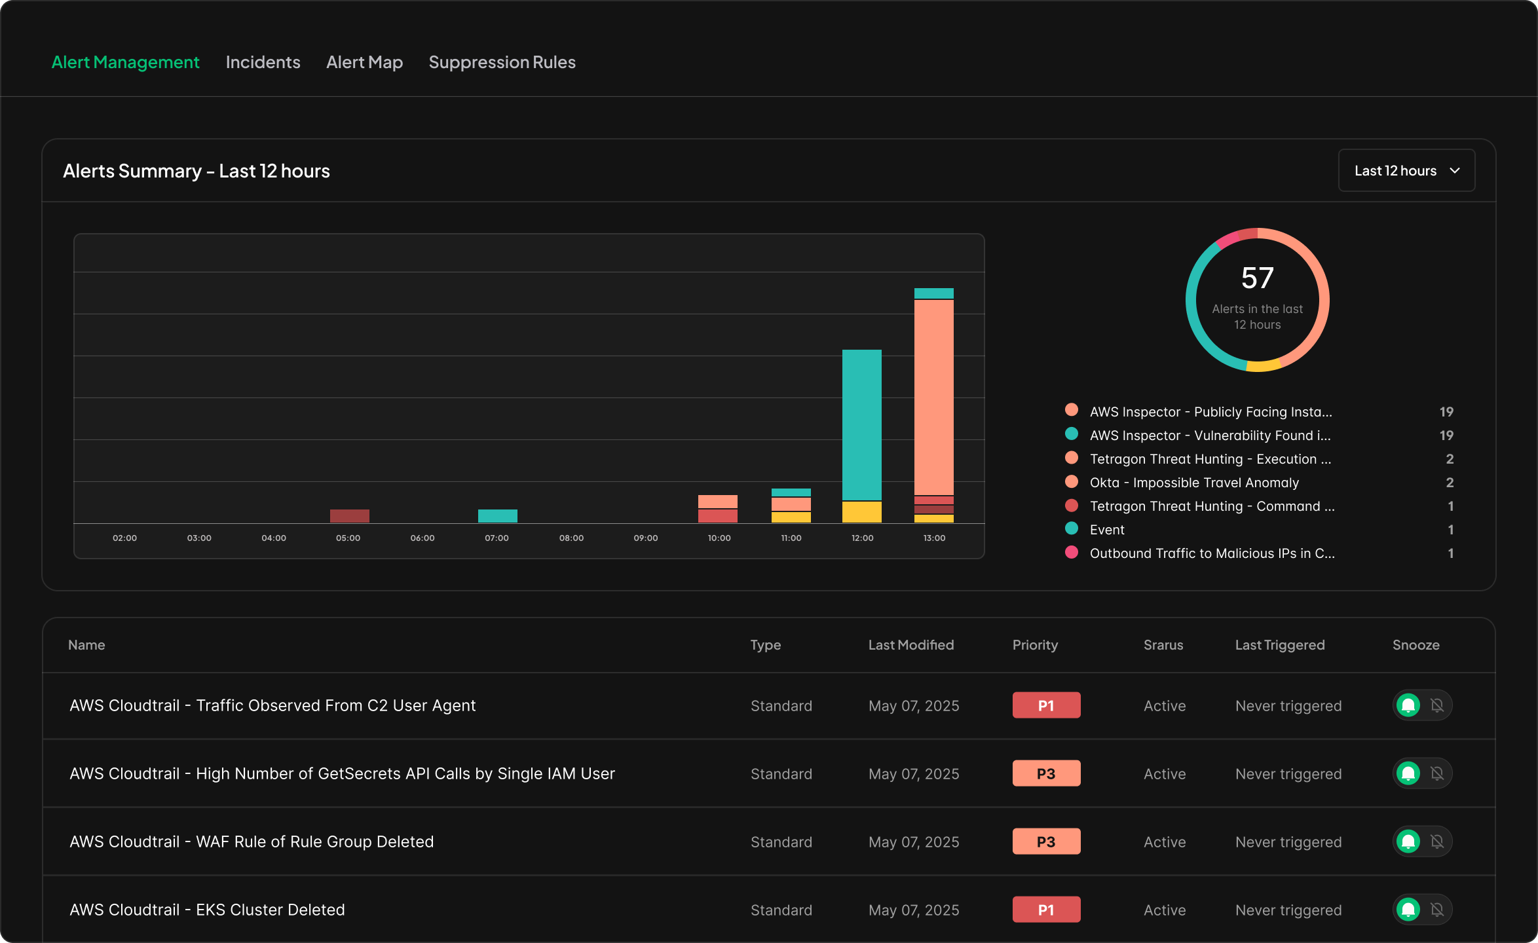Click muted bell icon for C2 User Agent alert
The width and height of the screenshot is (1538, 943).
coord(1437,705)
